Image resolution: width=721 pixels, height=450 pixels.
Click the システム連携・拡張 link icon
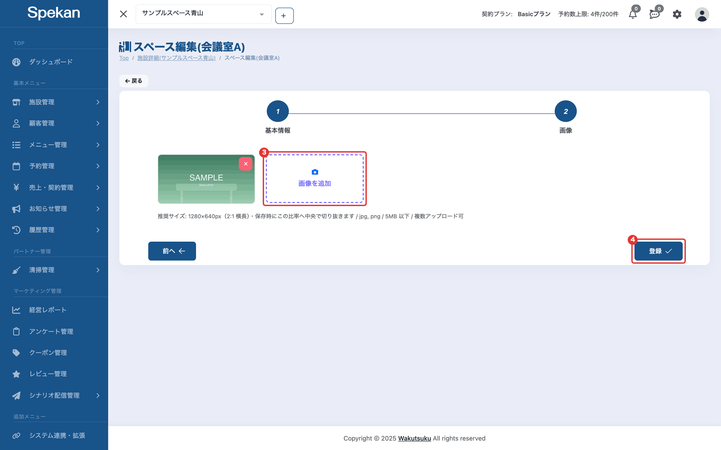click(x=16, y=436)
